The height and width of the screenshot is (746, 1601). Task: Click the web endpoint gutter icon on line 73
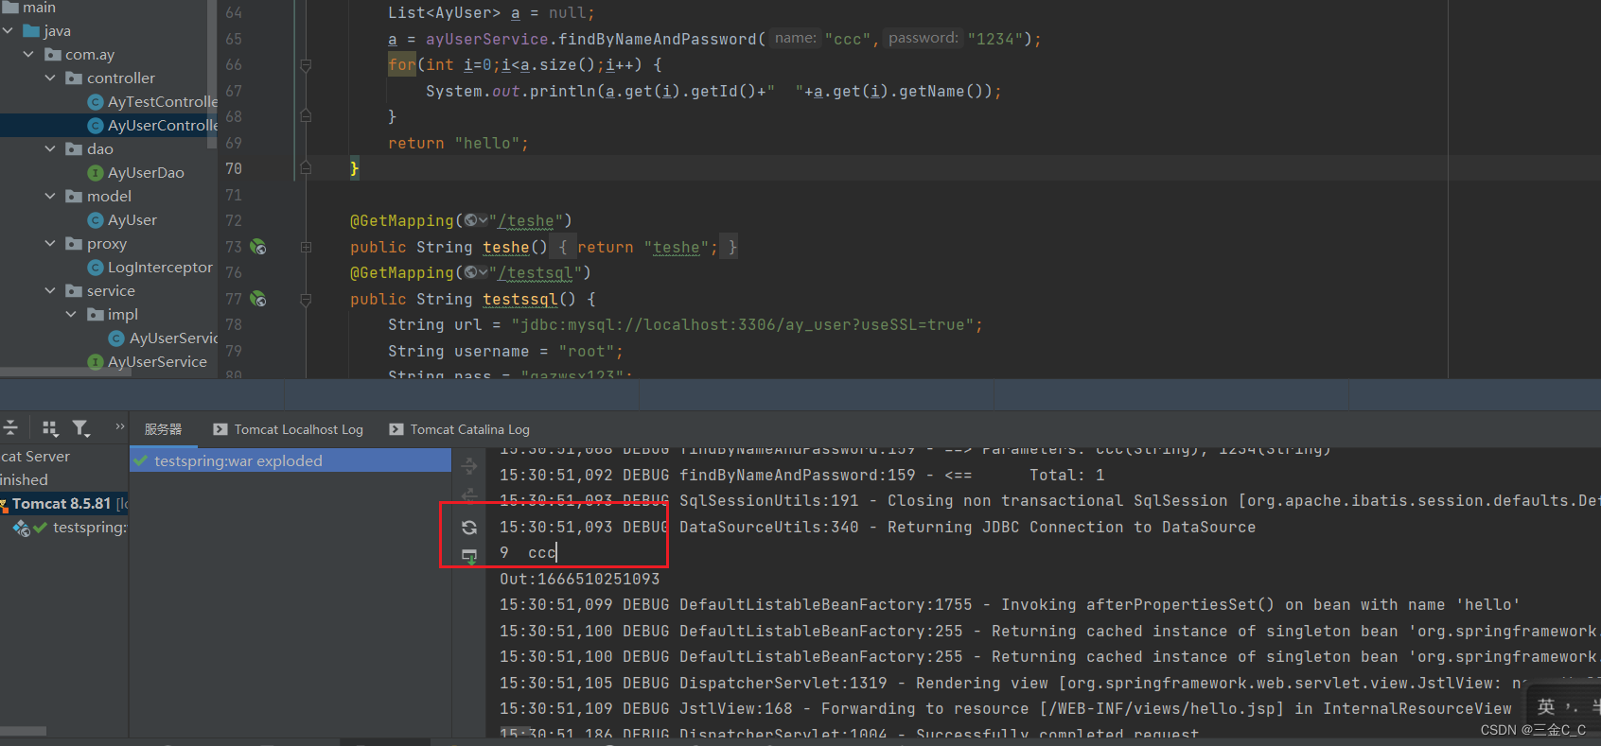click(258, 247)
